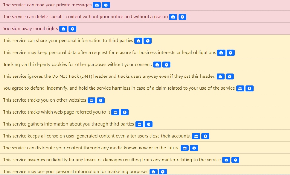Click briefcase icon beside 'distribute your content through any media'
Image resolution: width=290 pixels, height=175 pixels.
[185, 148]
